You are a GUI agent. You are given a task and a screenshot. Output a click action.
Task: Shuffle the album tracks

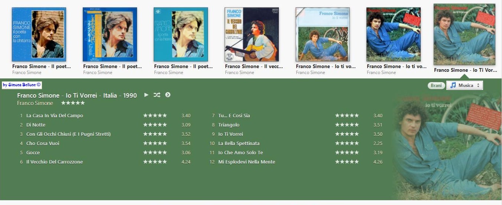coord(157,95)
